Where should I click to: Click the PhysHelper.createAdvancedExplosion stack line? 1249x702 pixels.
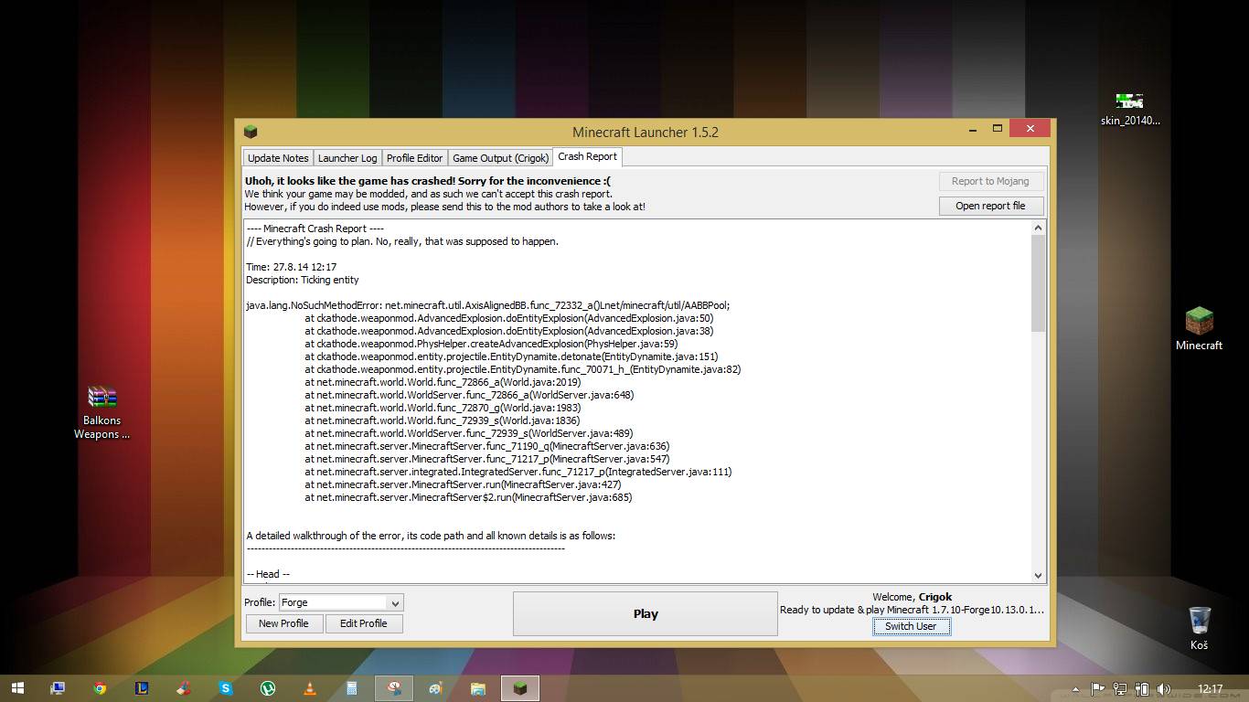pyautogui.click(x=491, y=344)
